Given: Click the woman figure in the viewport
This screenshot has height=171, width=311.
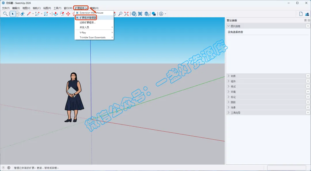Looking at the screenshot, I should (74, 97).
